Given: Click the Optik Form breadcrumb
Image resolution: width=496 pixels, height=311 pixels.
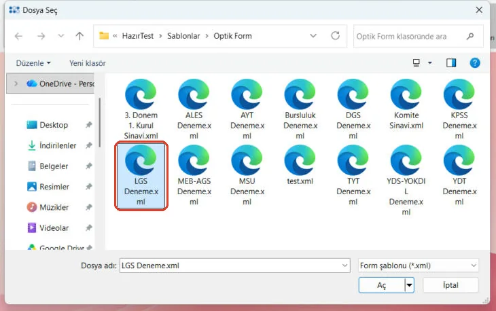Looking at the screenshot, I should [x=232, y=36].
